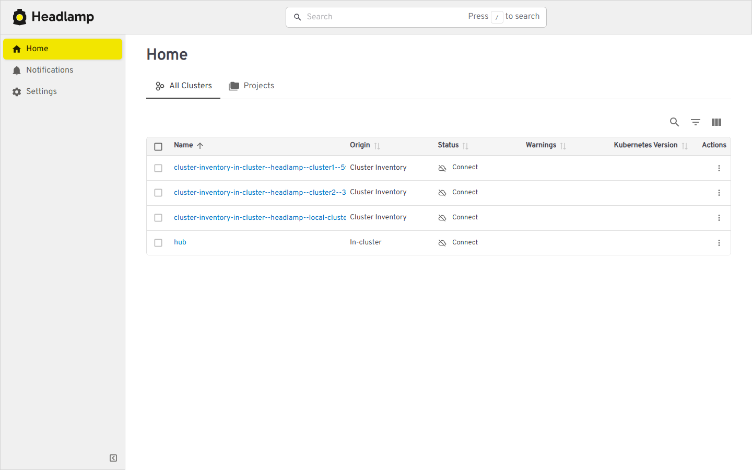
Task: Open the cluster2 inventory cluster link
Action: pos(260,193)
